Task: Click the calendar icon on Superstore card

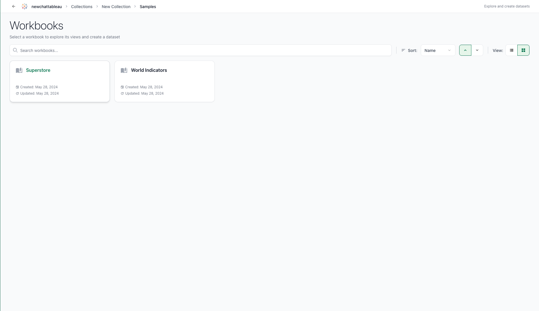Action: point(17,87)
